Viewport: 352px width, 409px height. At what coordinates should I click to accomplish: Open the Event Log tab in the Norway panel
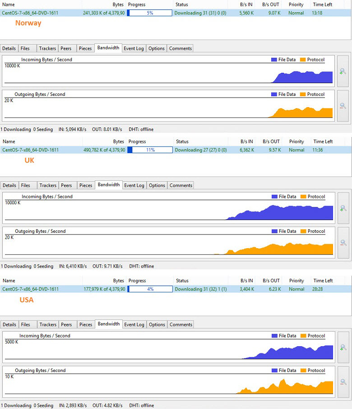(x=134, y=48)
